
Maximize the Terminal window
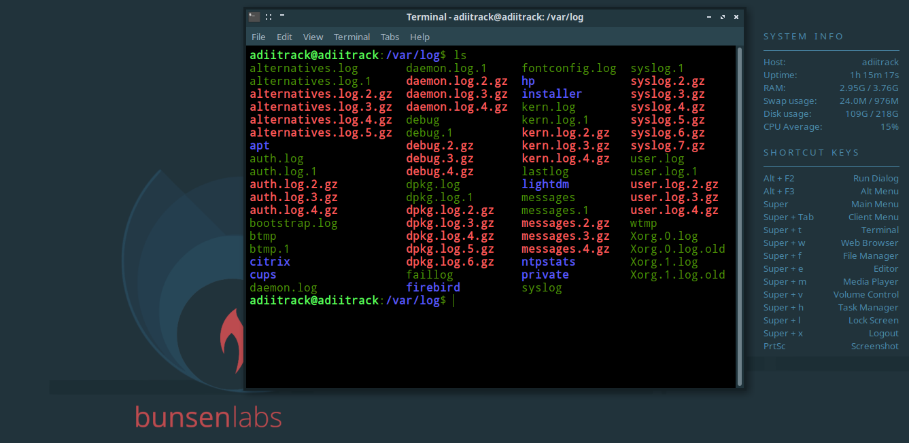pyautogui.click(x=722, y=17)
